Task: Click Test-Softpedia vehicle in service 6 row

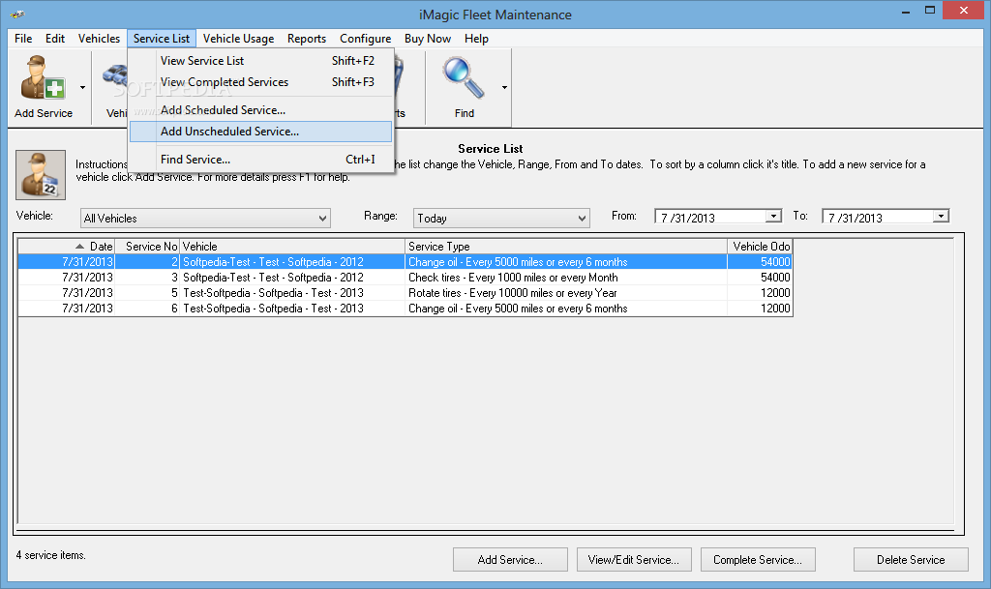Action: 273,309
